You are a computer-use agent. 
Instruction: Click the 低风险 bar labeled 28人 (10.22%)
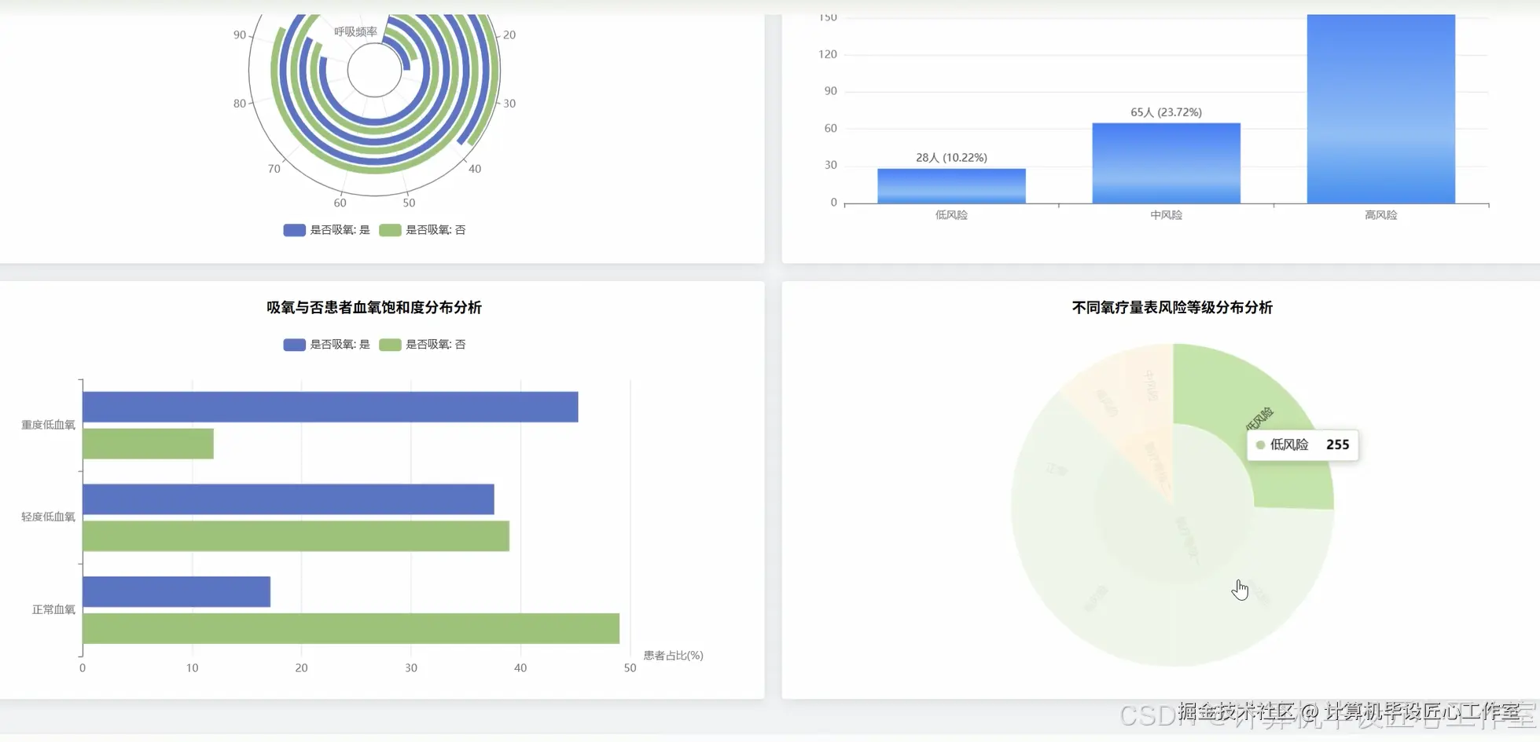(x=951, y=185)
